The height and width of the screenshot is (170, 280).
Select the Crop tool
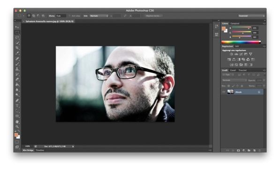17,48
